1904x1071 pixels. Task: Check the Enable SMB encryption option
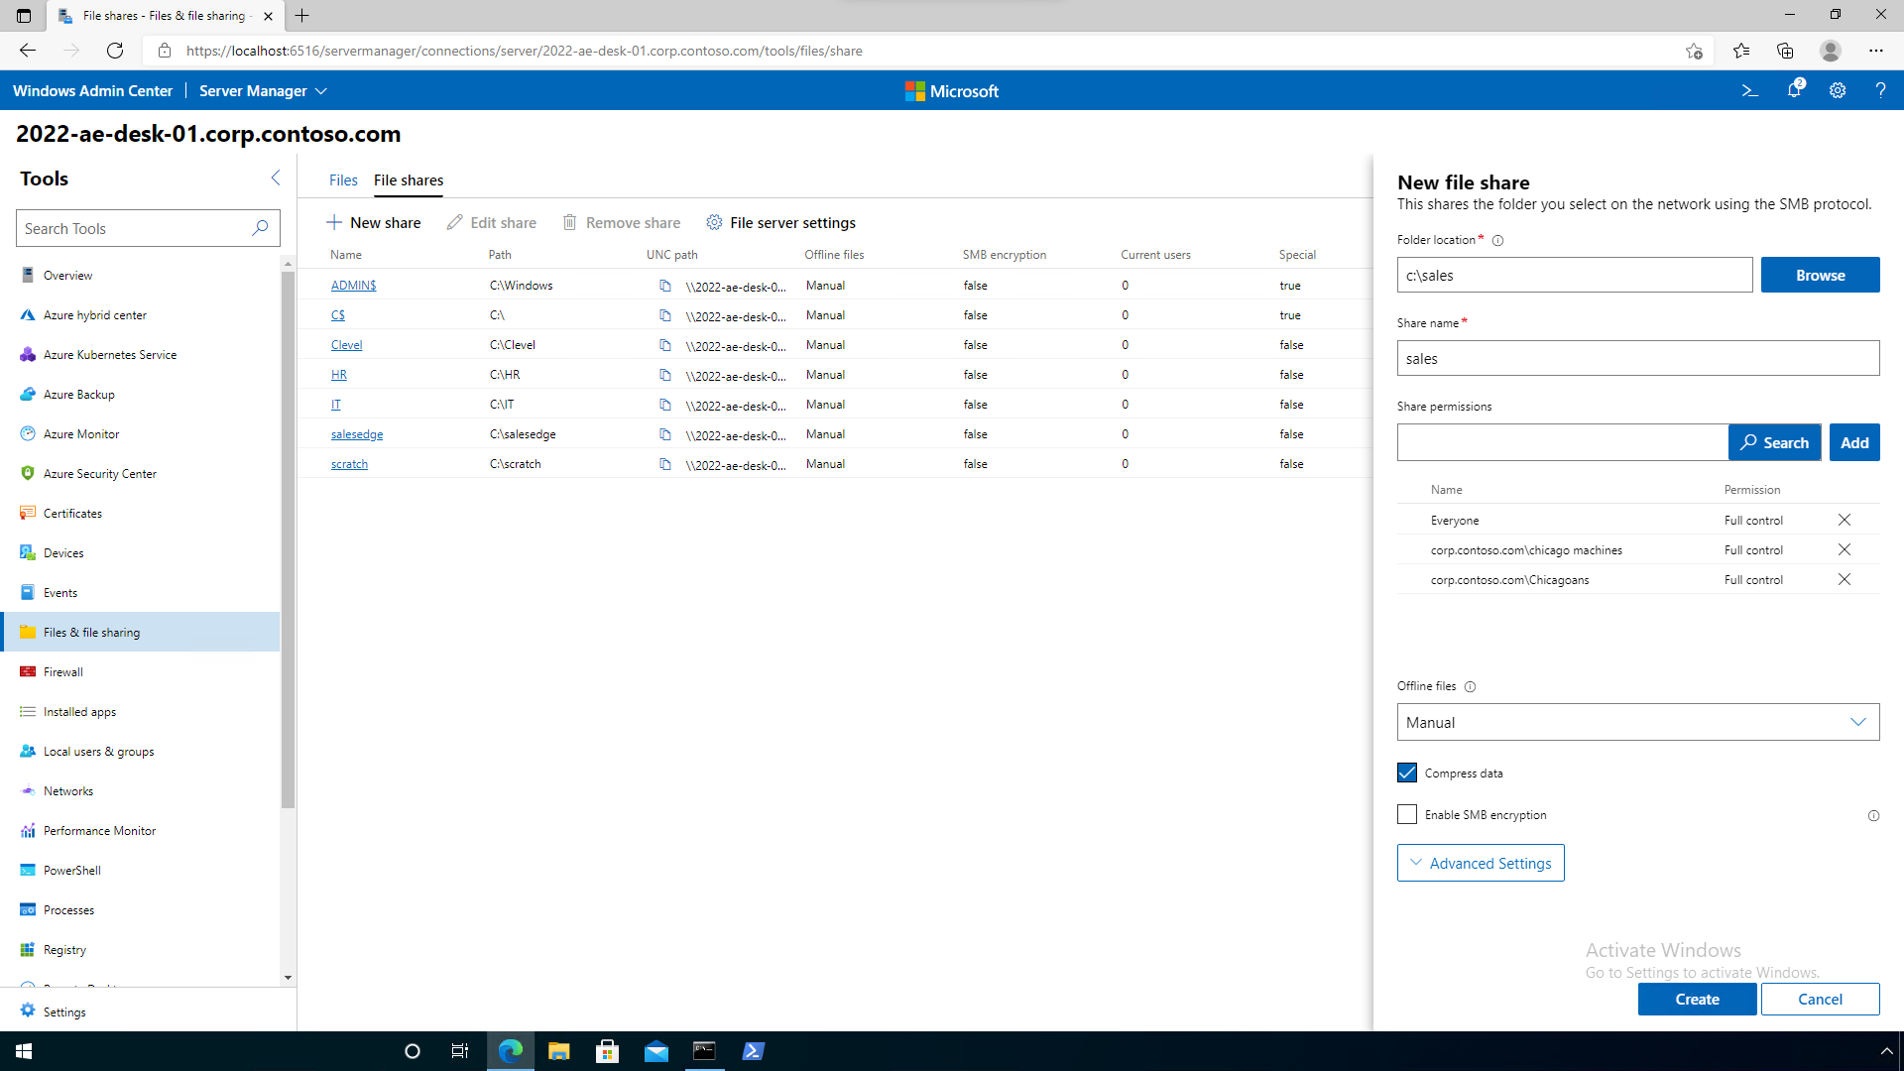(1407, 813)
